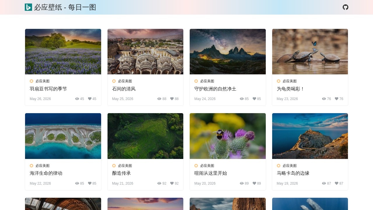The height and width of the screenshot is (210, 373).
Task: Click the eye views icon for 马略卡岛的边缘
Action: [x=324, y=183]
